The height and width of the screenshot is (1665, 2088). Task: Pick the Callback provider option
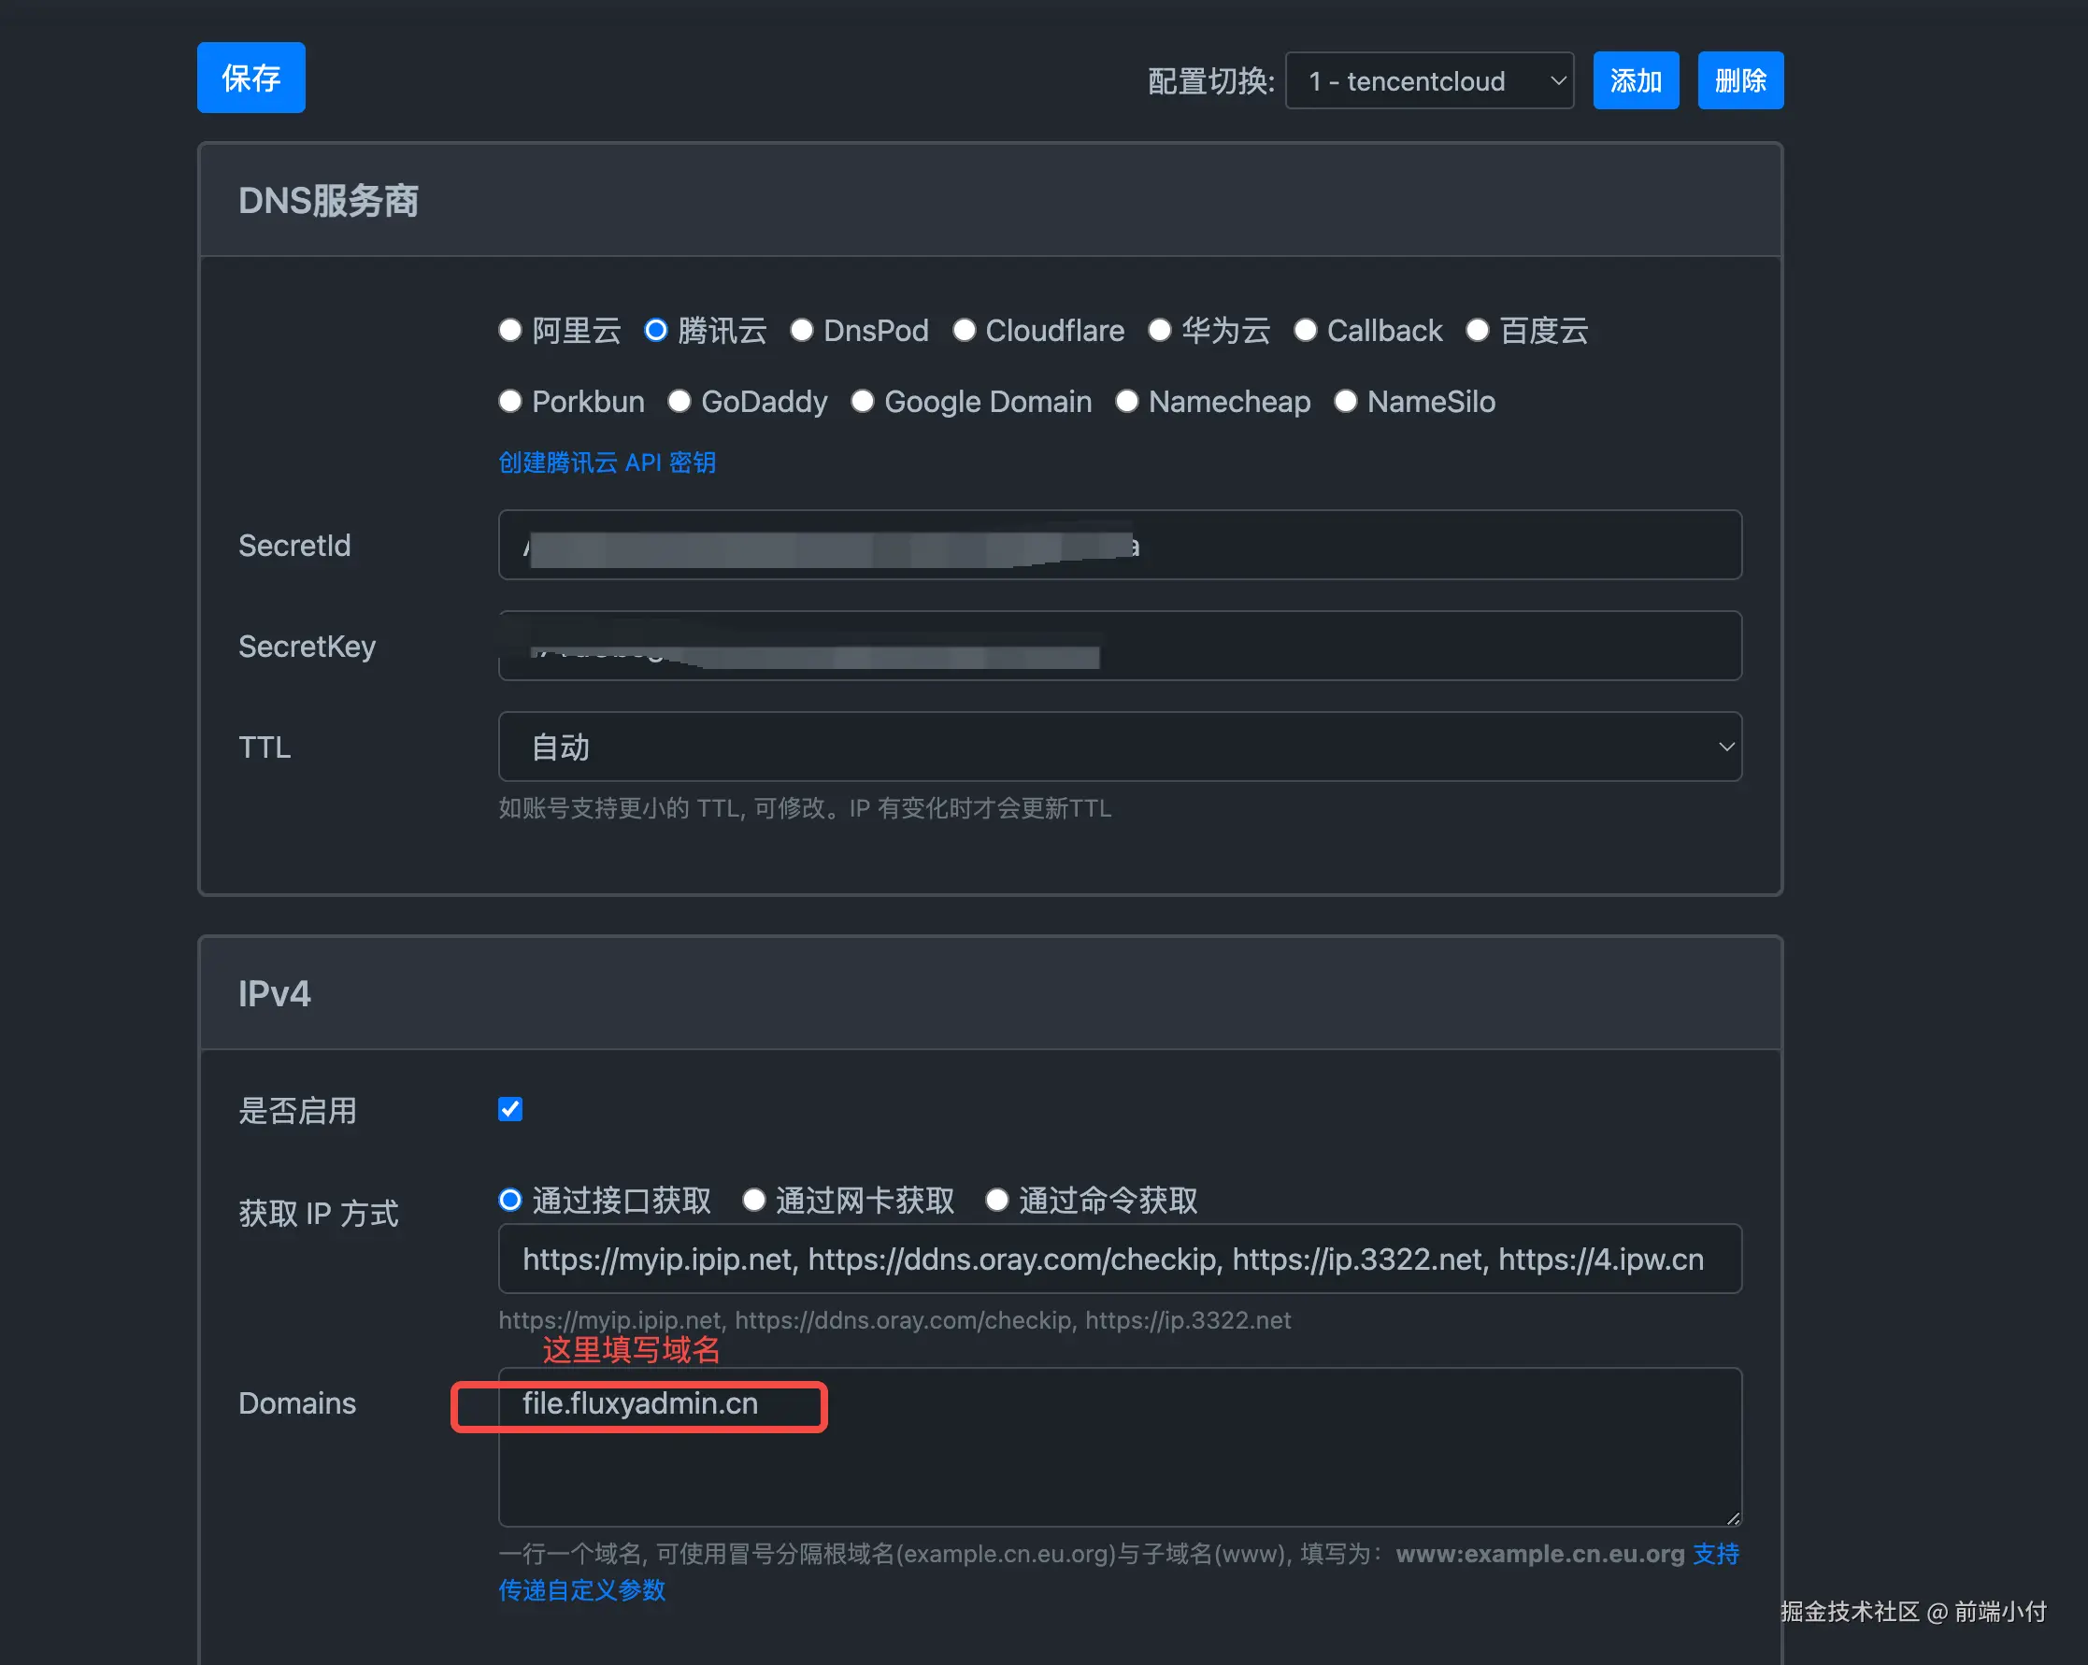[1306, 330]
